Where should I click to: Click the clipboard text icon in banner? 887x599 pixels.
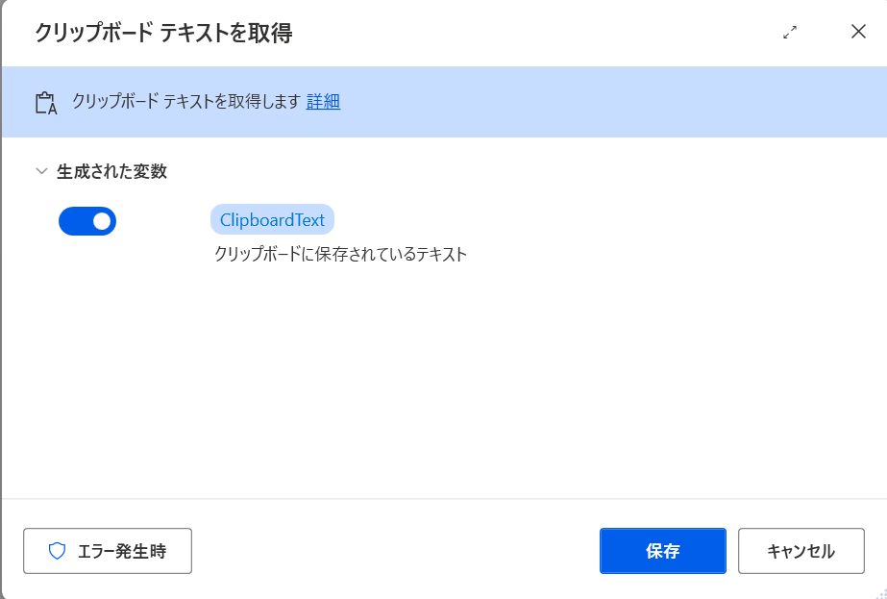[x=46, y=103]
